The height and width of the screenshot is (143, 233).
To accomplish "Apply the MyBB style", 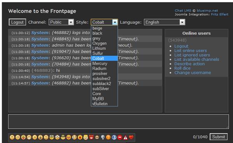I will pos(104,99).
